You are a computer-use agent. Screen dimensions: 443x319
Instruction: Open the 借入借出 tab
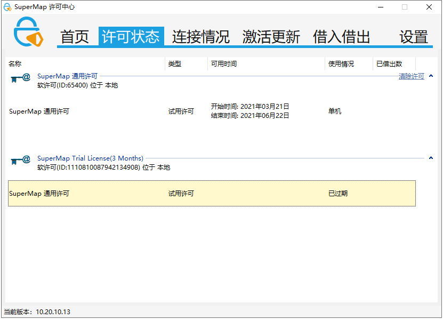click(341, 37)
